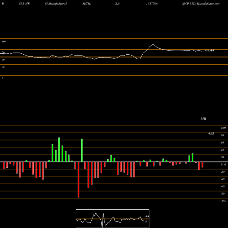Screen dimensions: 228x228
Task: Click the RSI axis label 70
Action: coord(3,52)
